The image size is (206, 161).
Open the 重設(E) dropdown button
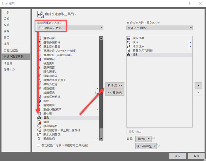click(143, 139)
